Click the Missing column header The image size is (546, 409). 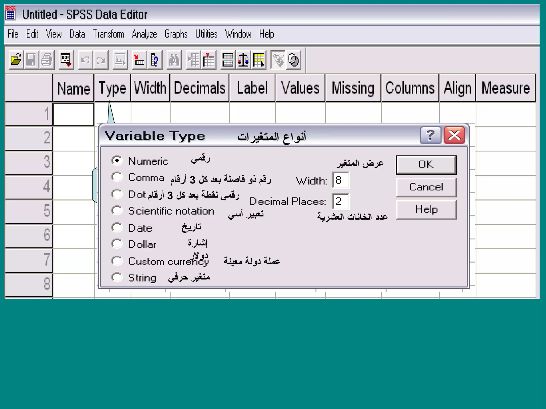(x=353, y=88)
